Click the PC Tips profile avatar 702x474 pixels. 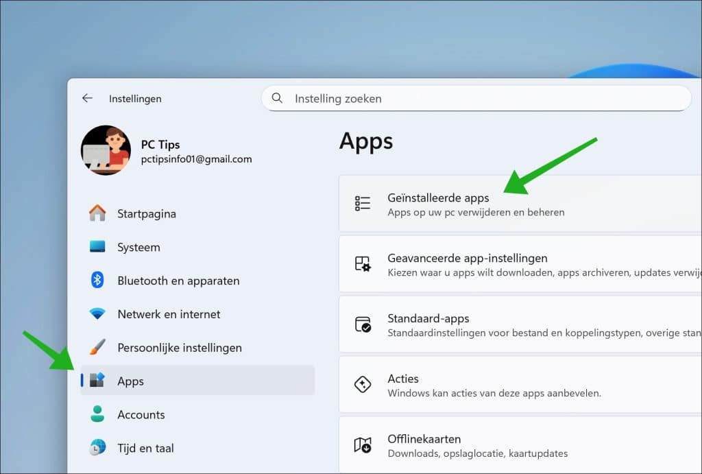click(x=106, y=150)
